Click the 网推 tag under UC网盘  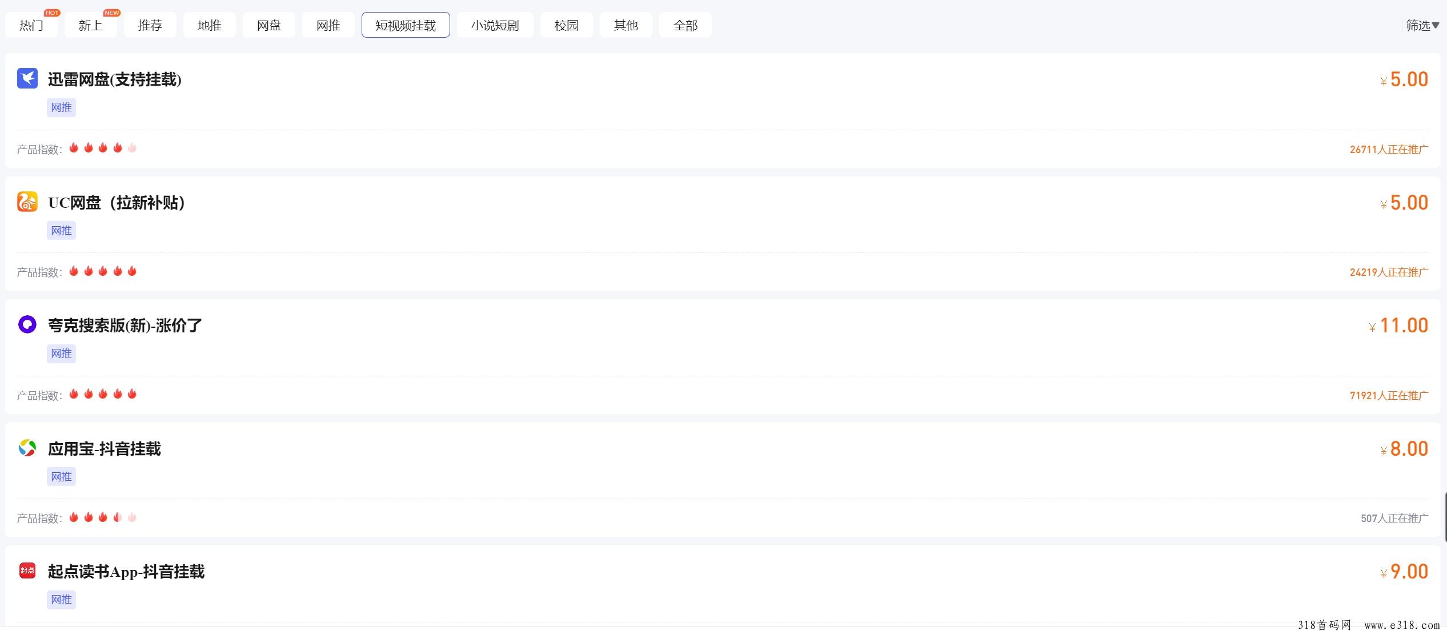tap(61, 231)
